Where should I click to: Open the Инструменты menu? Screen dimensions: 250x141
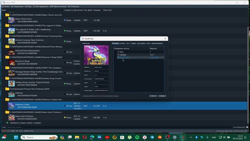[x=41, y=7]
